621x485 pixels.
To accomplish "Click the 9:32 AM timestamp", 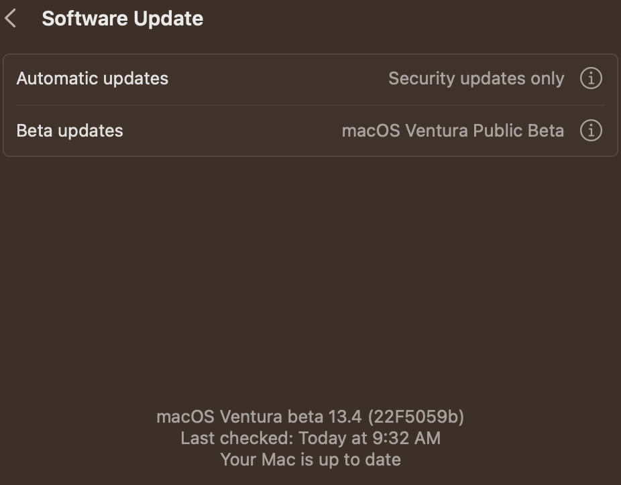I will [406, 438].
